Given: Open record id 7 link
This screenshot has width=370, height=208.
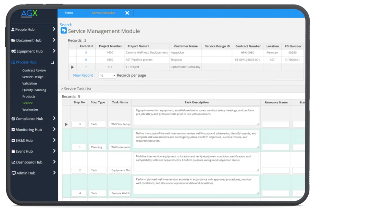Looking at the screenshot, I should tap(86, 67).
